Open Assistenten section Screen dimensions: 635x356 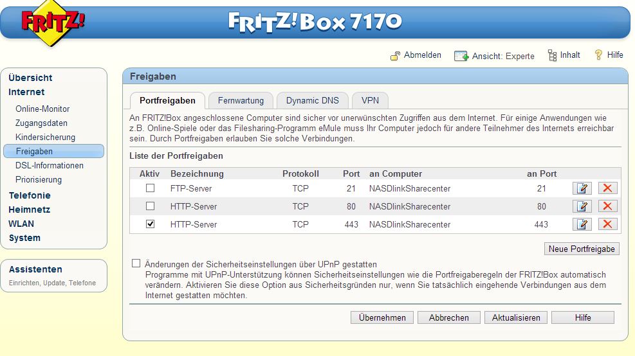(x=35, y=269)
